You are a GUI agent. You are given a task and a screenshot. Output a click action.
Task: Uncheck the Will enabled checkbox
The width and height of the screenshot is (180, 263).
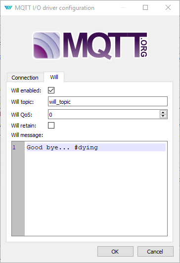[x=51, y=90]
